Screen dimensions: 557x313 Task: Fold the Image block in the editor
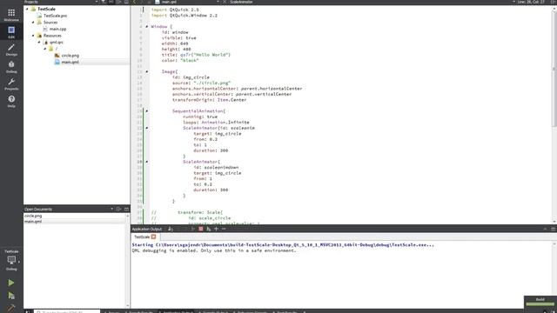click(x=147, y=71)
